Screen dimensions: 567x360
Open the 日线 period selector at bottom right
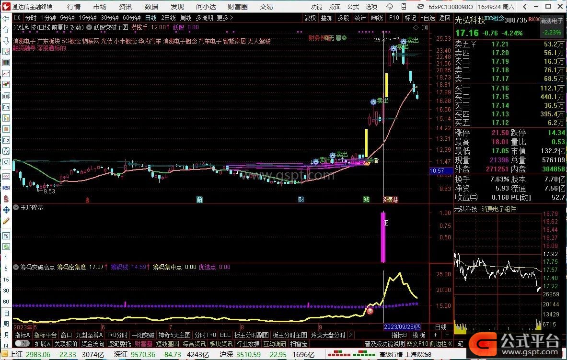(x=440, y=327)
